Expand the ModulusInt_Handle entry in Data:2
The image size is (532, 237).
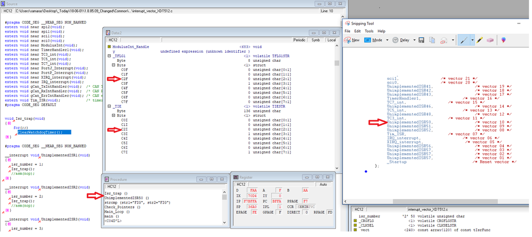[x=109, y=46]
